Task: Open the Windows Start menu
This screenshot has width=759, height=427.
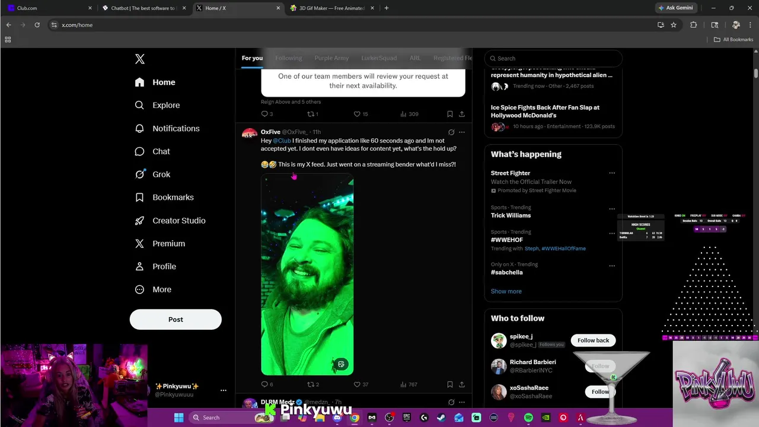Action: [x=178, y=418]
